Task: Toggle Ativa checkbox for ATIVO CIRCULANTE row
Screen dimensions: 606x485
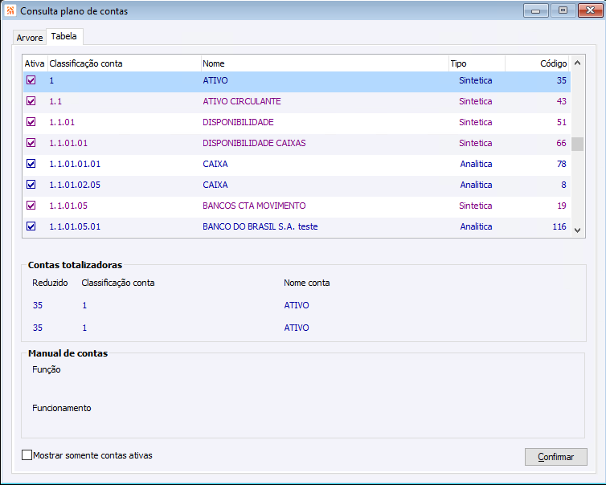Action: click(x=31, y=101)
